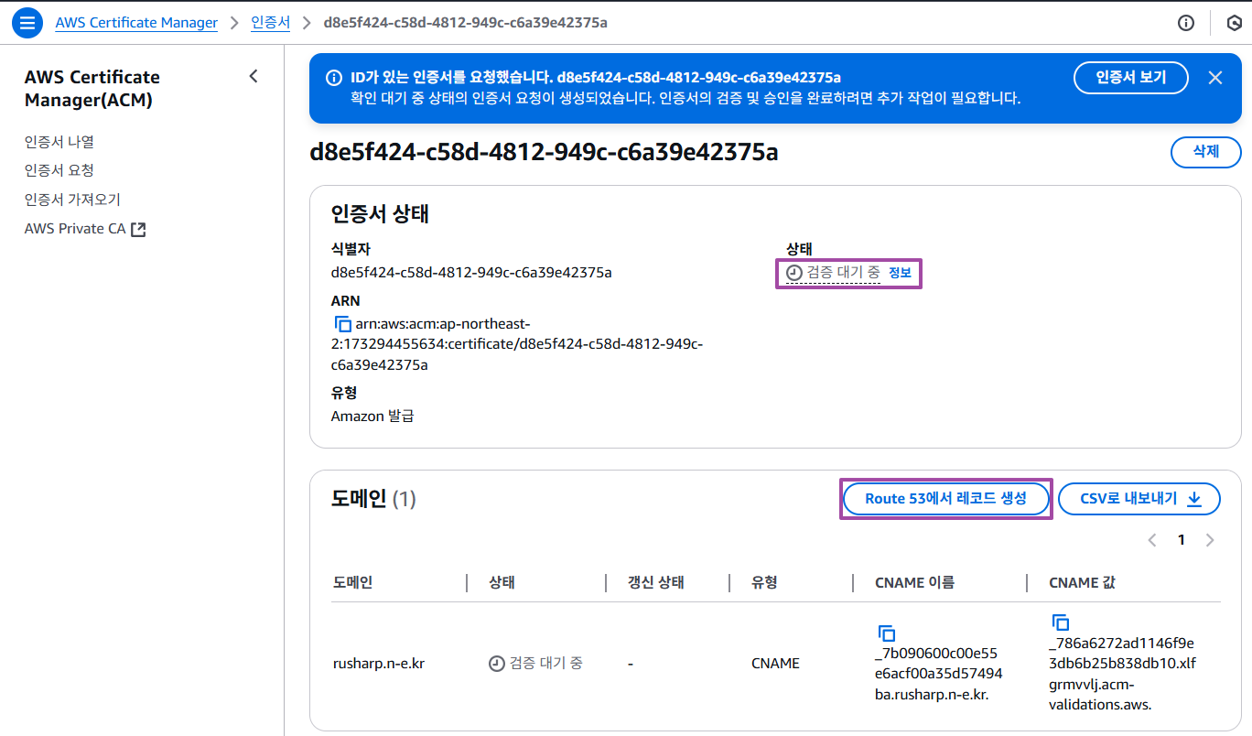Click identifier value under 식별자
Image resolution: width=1252 pixels, height=736 pixels.
[x=471, y=273]
